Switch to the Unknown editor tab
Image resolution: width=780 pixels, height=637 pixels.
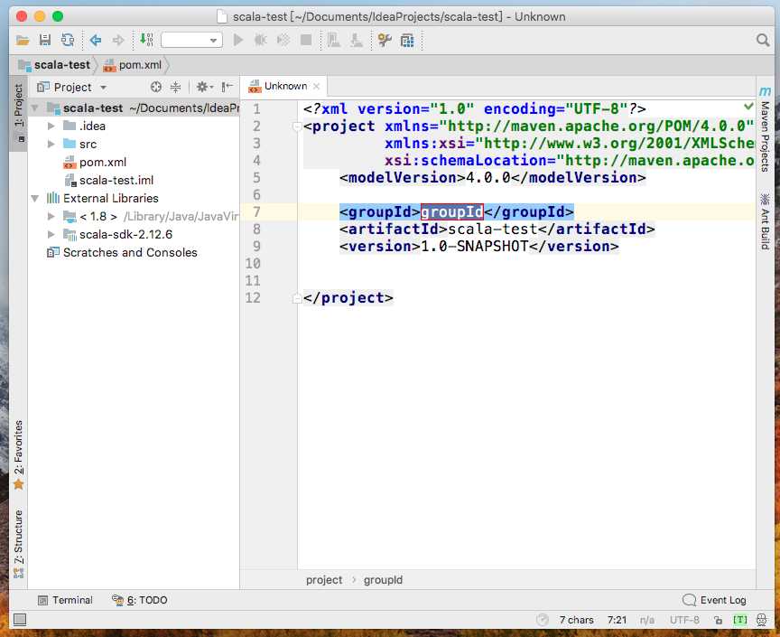[285, 86]
